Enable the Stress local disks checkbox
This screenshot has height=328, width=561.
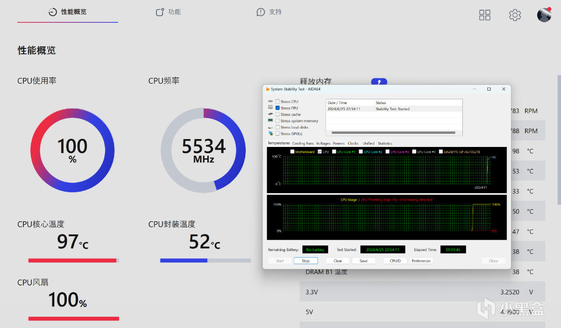277,127
